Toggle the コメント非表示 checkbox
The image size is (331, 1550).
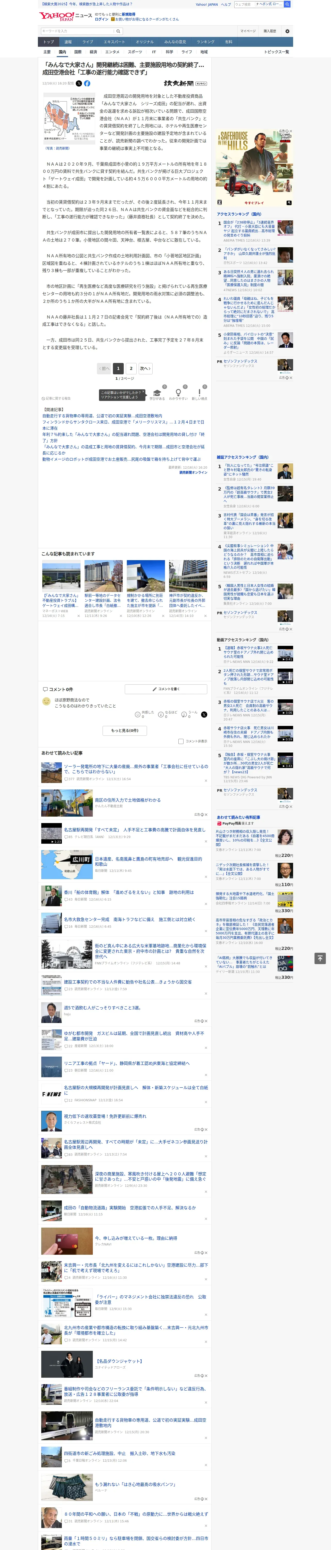point(181,741)
